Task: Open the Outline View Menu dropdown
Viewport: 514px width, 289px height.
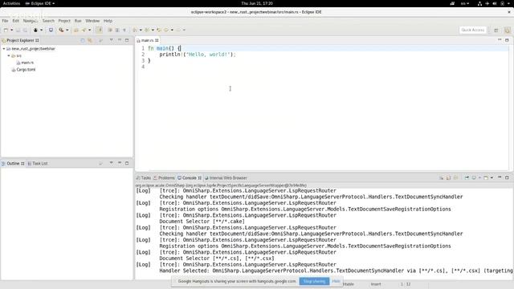Action: (x=111, y=163)
